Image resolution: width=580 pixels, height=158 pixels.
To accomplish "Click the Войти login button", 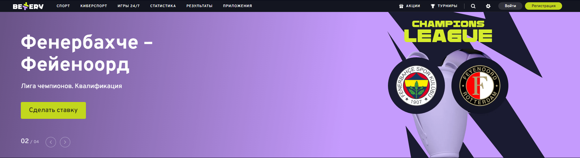I will (x=510, y=6).
